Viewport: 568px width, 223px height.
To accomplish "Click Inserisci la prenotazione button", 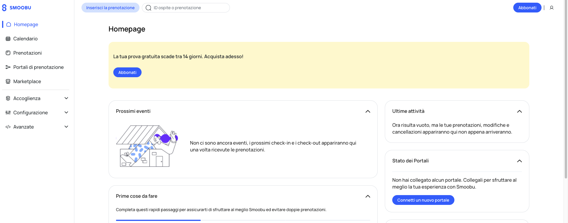I will (110, 8).
